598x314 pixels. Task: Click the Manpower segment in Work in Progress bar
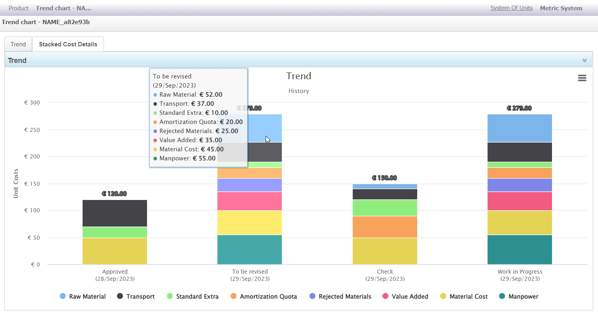[x=519, y=249]
